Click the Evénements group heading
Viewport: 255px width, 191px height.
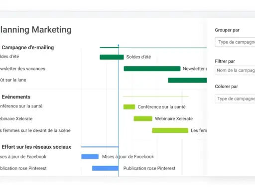coord(16,97)
